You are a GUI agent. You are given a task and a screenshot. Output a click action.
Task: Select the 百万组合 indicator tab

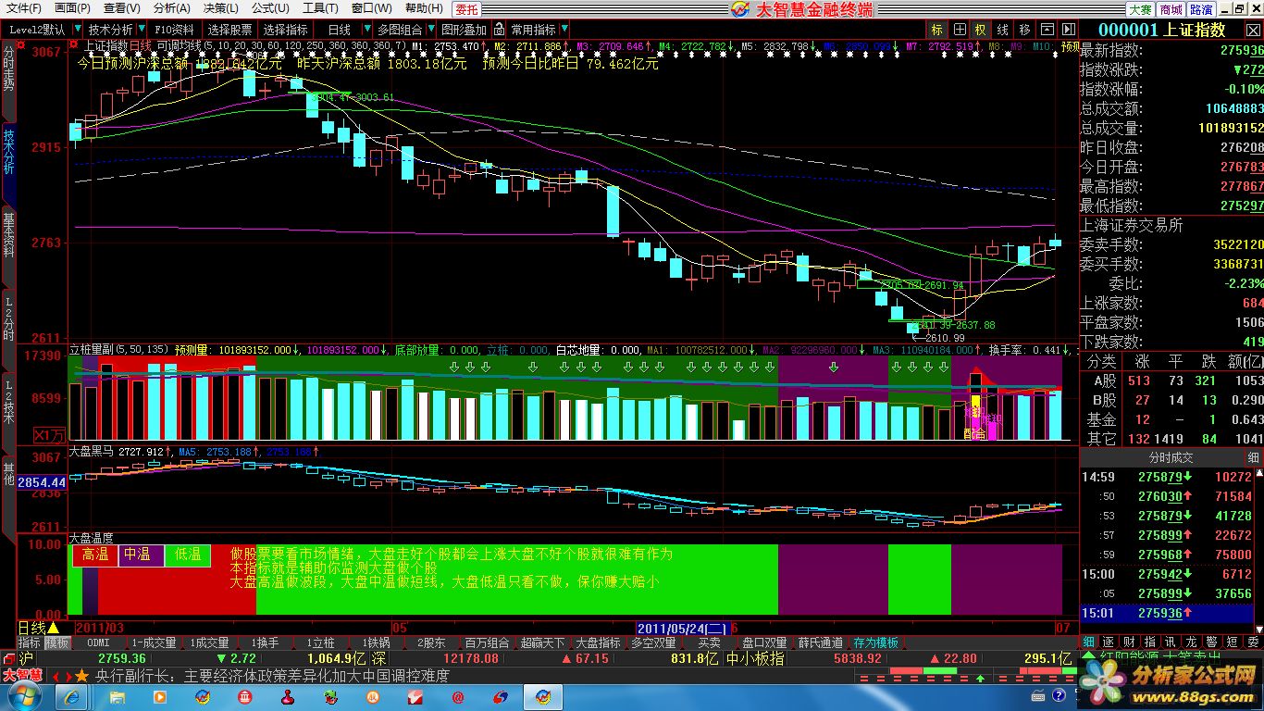(x=487, y=642)
